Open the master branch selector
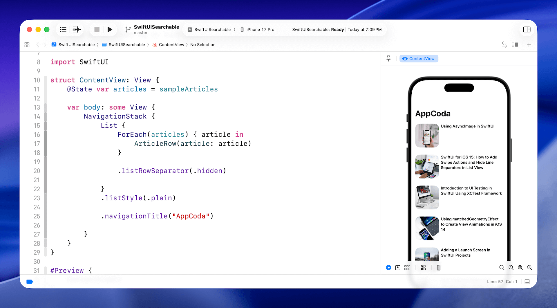This screenshot has height=308, width=557. tap(141, 33)
